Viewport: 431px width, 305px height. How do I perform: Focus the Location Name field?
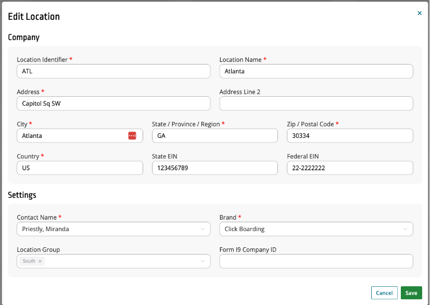[316, 71]
